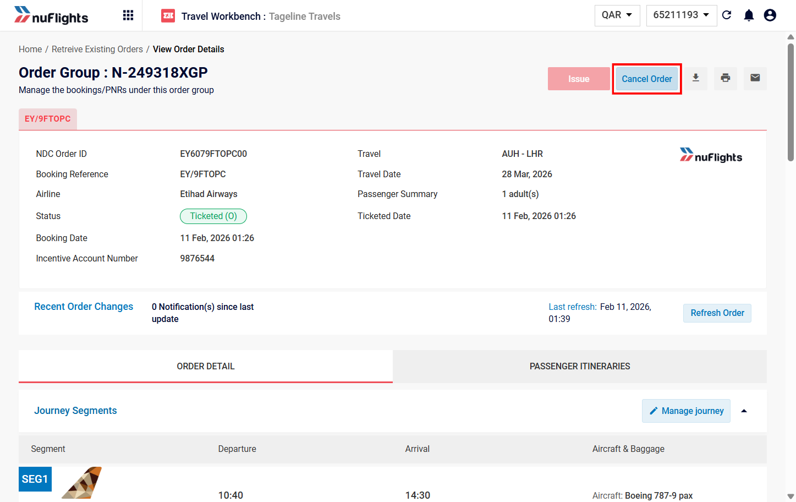The image size is (796, 502).
Task: Switch to the PASSENGER ITINERARIES tab
Action: (x=580, y=366)
